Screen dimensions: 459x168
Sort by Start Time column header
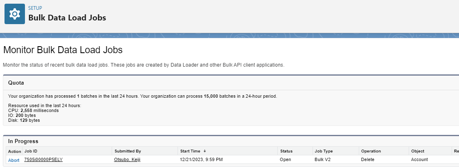coord(190,151)
